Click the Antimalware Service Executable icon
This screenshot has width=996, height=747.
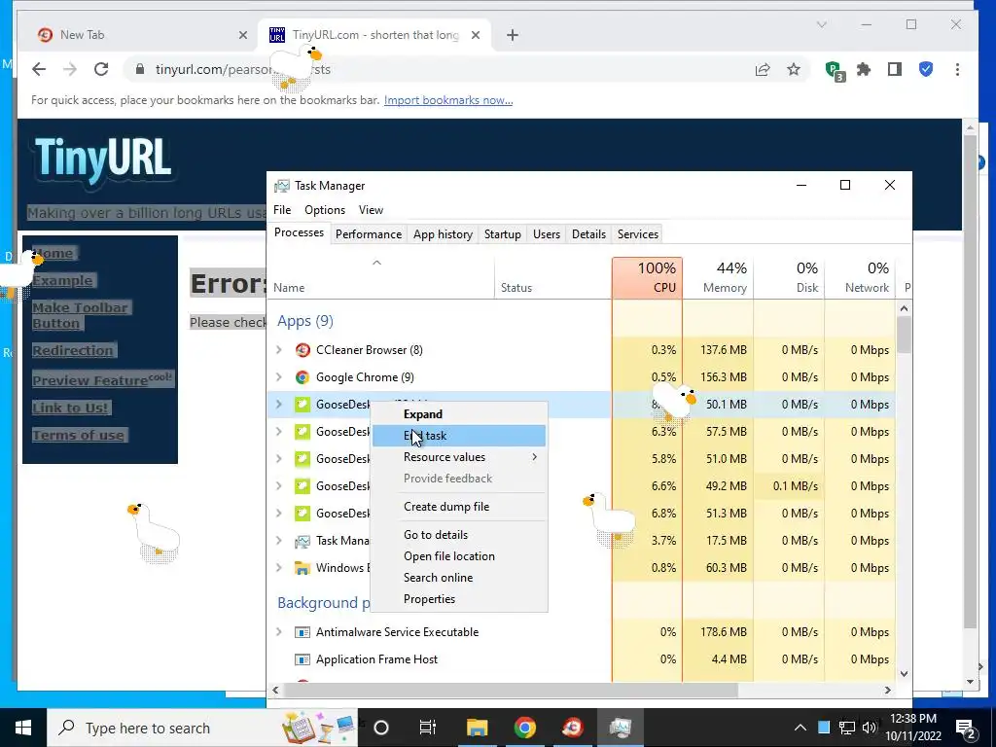[302, 632]
